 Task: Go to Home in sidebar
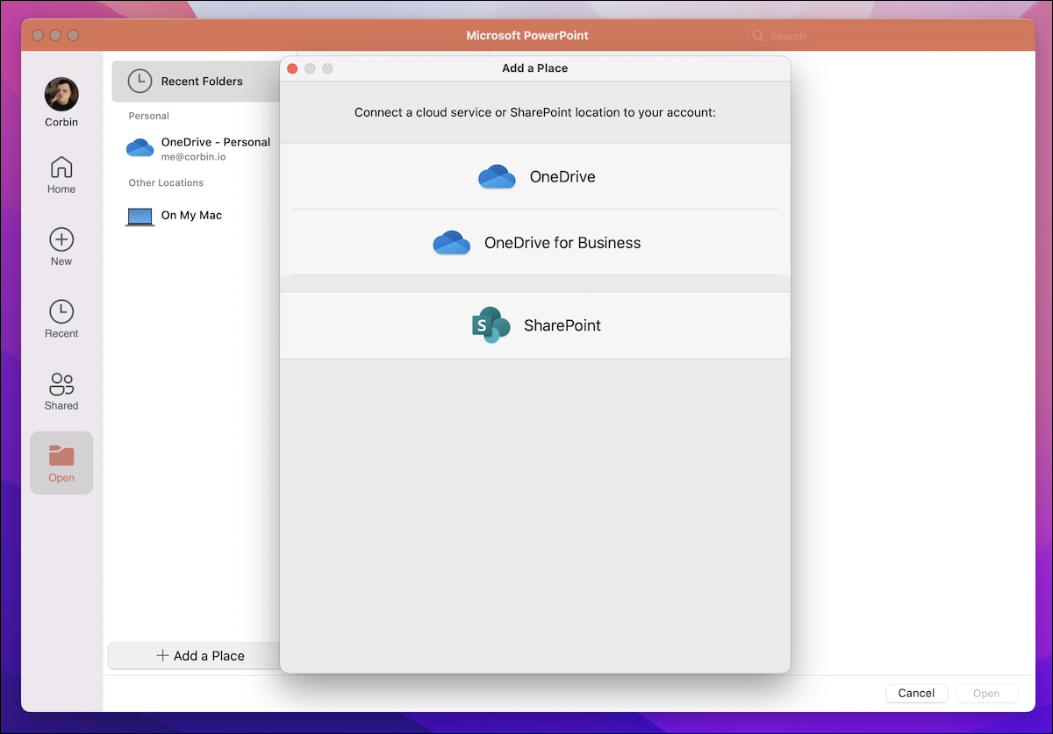(x=61, y=175)
